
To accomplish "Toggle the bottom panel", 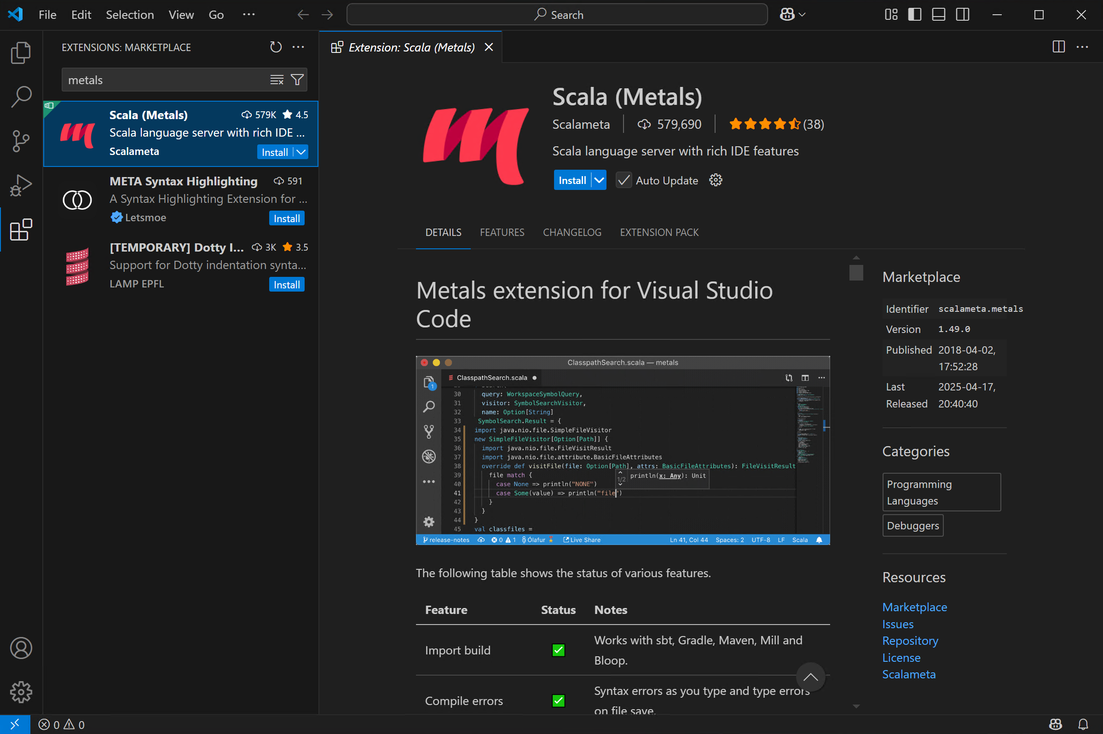I will [x=939, y=15].
